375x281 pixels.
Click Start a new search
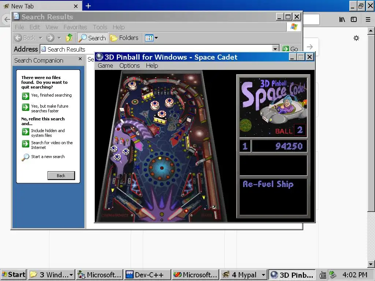pyautogui.click(x=48, y=157)
